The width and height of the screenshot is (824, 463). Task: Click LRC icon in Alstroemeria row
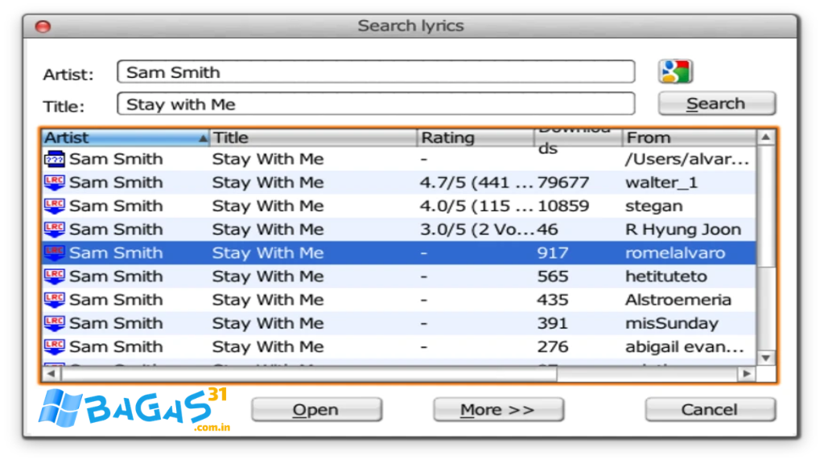tap(54, 300)
